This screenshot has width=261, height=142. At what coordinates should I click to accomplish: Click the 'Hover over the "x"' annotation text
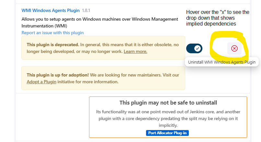tap(218, 12)
